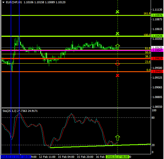Screen dimensions: 164x159
Task: Click the red down arrow in price chart
Action: coord(118,63)
